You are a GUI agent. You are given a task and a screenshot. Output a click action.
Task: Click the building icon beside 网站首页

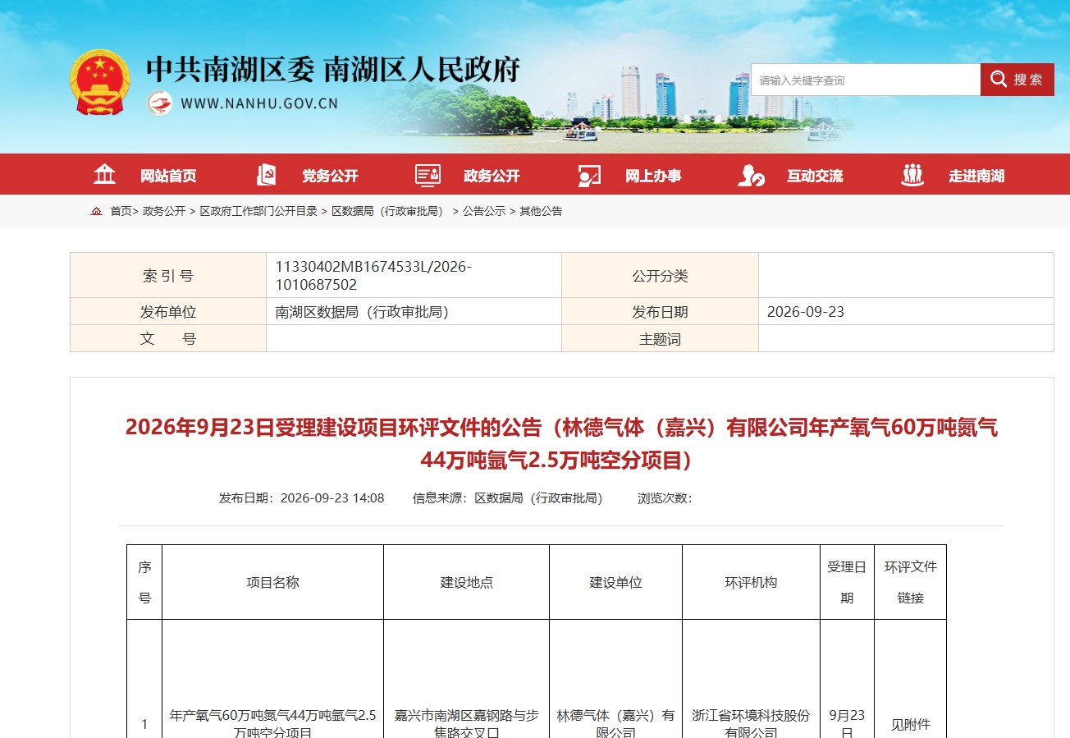point(104,175)
